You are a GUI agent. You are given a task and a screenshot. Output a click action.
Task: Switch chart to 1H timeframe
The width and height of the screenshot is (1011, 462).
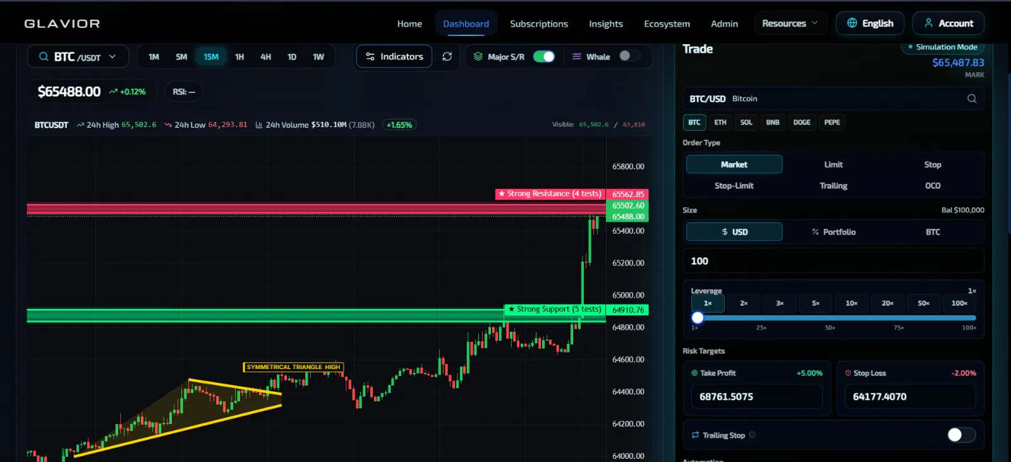pos(239,57)
